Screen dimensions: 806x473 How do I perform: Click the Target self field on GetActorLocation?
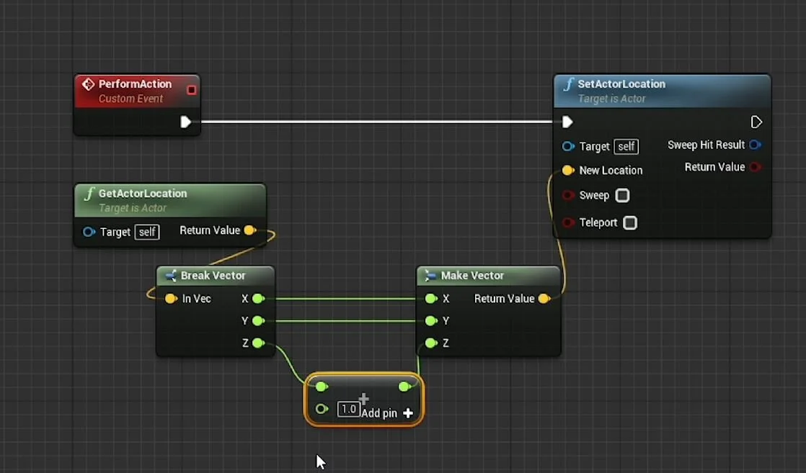147,231
